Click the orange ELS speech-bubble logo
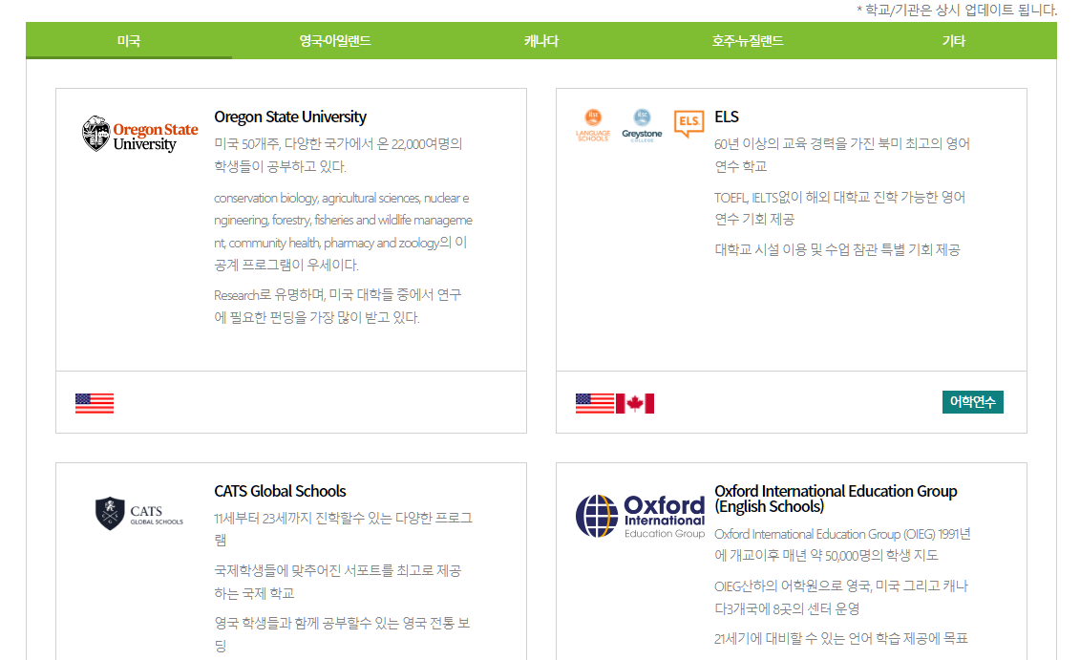 [x=688, y=124]
